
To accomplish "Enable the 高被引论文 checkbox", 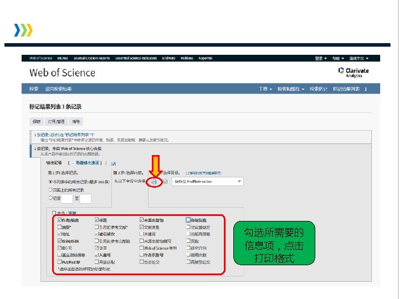I will tap(188, 261).
